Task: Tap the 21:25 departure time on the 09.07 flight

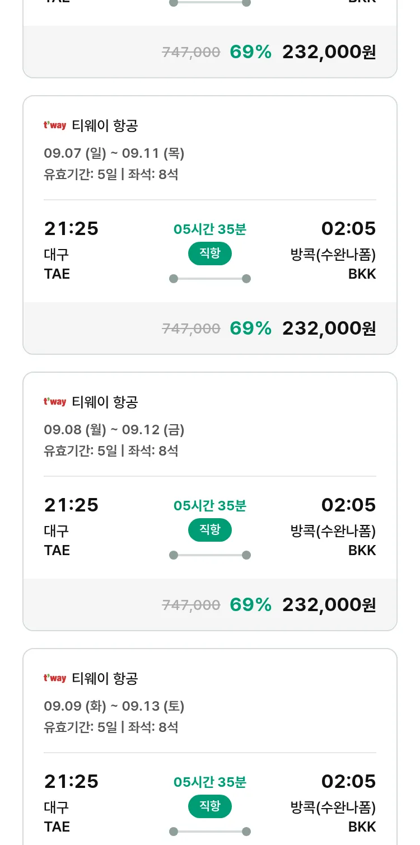Action: click(71, 228)
